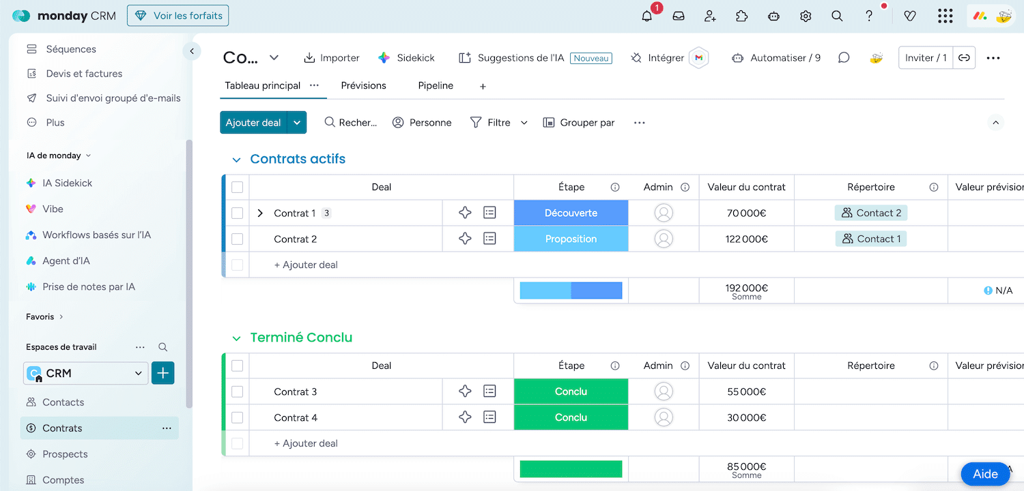This screenshot has width=1024, height=491.
Task: Open the apps marketplace puzzle icon
Action: [742, 16]
